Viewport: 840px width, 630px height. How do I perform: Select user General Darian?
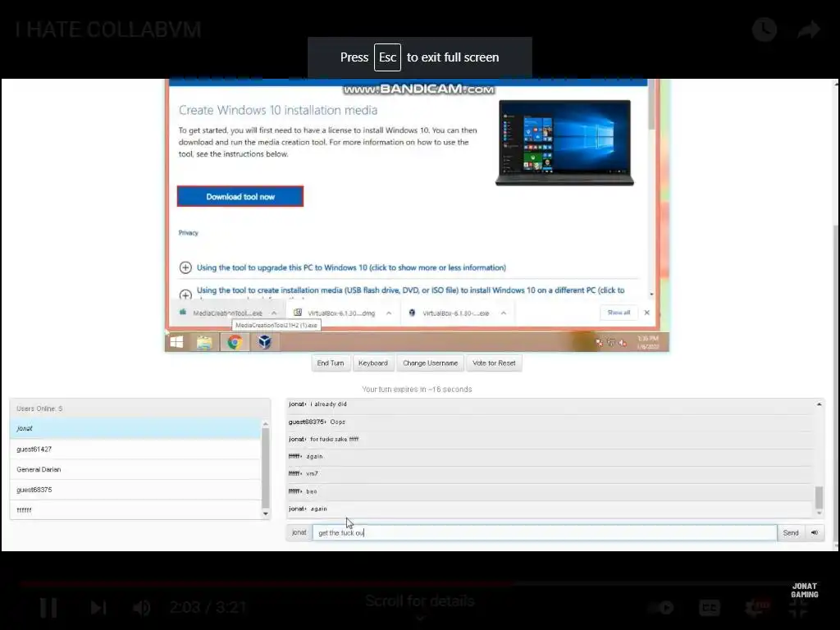(x=135, y=469)
